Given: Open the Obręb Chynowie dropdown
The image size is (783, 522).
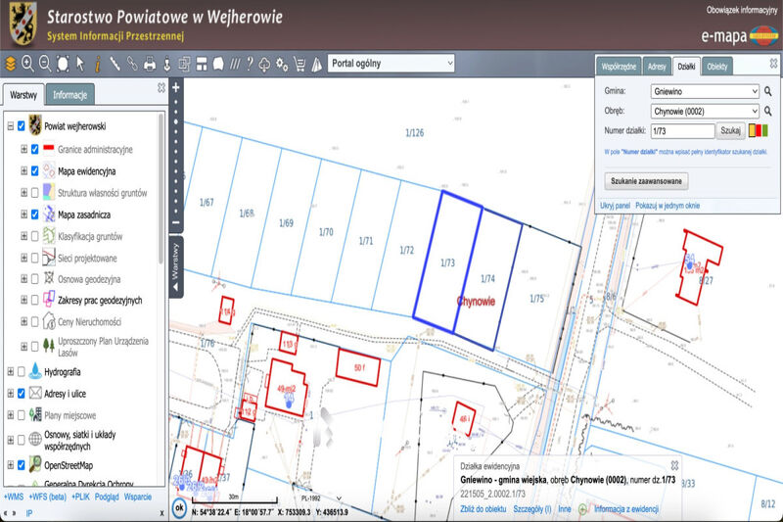Looking at the screenshot, I should click(705, 112).
